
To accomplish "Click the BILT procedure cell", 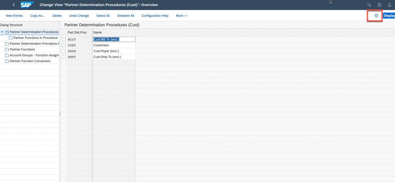I will [79, 39].
